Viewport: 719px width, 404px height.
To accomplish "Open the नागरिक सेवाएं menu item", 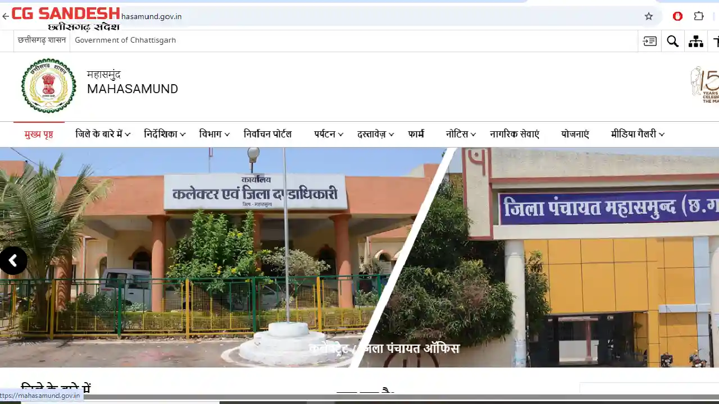I will point(515,134).
